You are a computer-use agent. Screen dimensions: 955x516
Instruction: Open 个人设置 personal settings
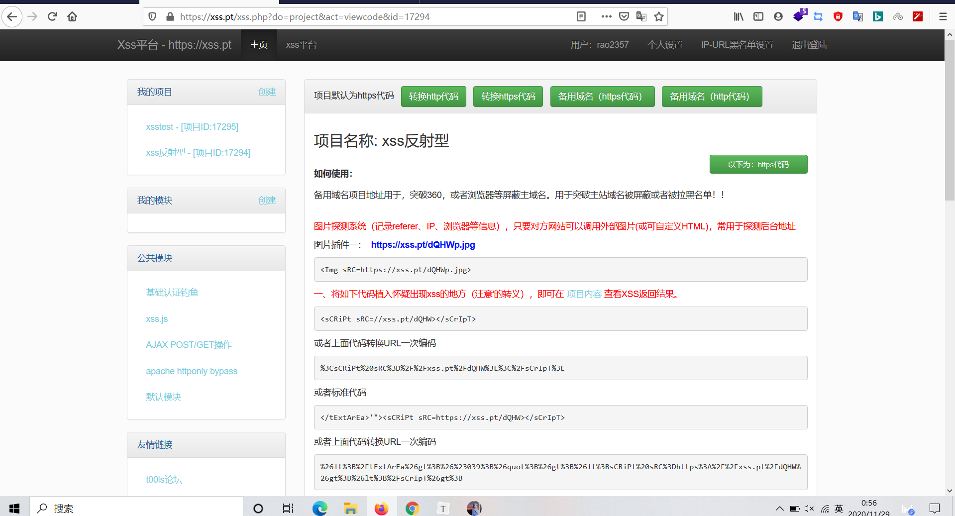pyautogui.click(x=665, y=45)
